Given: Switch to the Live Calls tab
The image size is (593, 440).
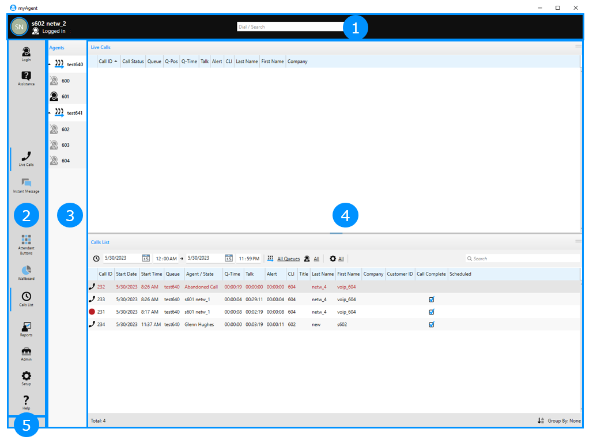Looking at the screenshot, I should click(x=26, y=158).
